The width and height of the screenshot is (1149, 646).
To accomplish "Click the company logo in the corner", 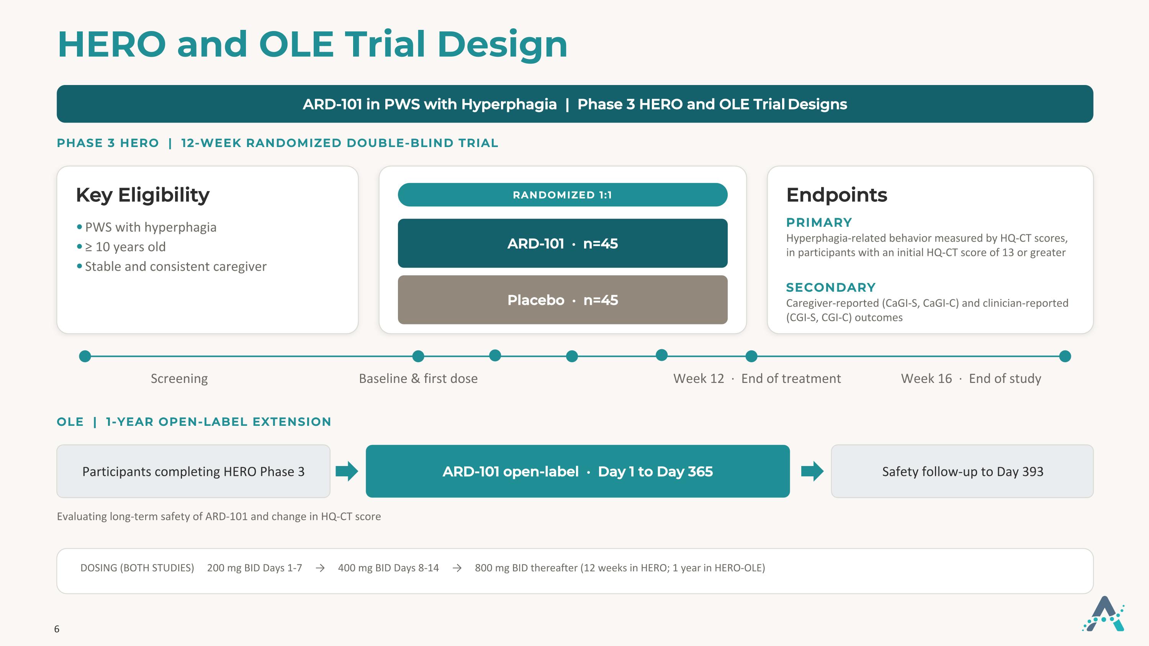I will click(x=1103, y=613).
